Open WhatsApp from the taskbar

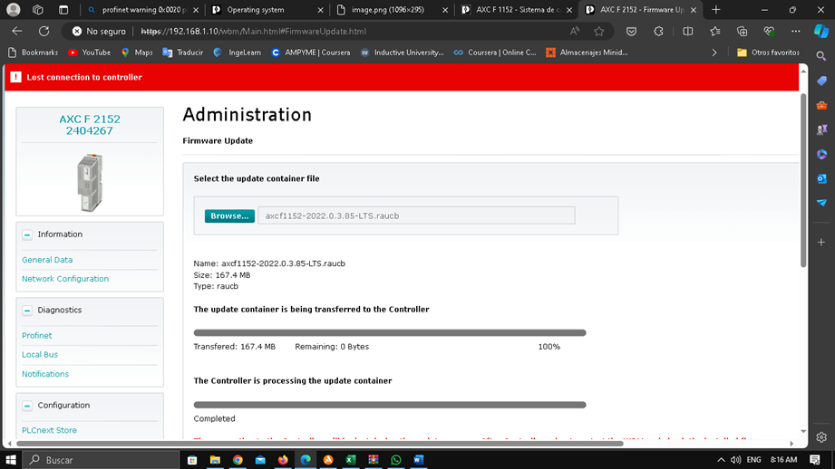pos(395,459)
